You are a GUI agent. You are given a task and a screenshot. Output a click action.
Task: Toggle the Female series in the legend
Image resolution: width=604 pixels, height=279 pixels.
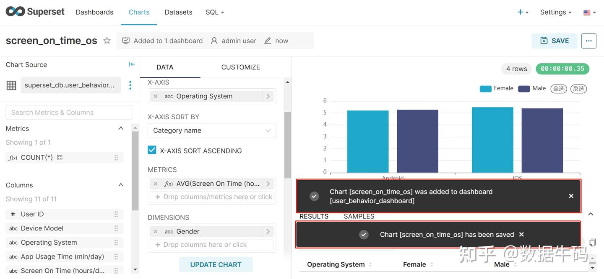497,88
